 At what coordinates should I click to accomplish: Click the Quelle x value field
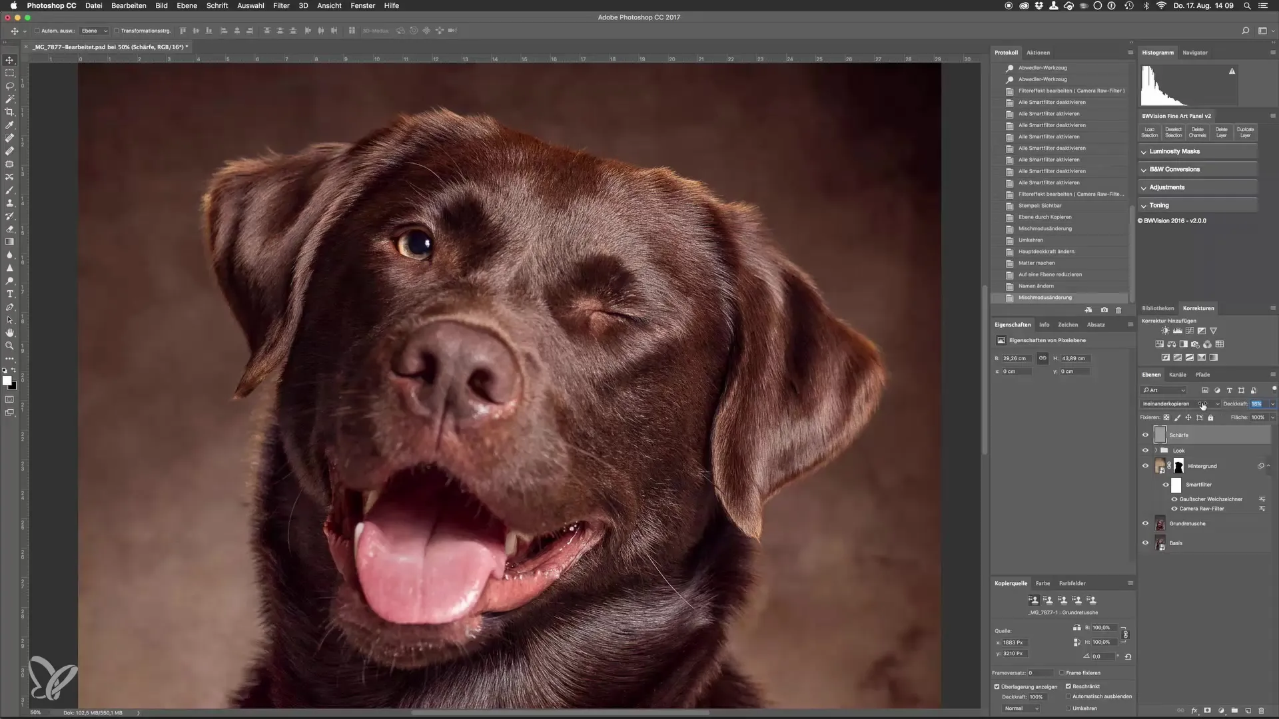(x=1015, y=642)
